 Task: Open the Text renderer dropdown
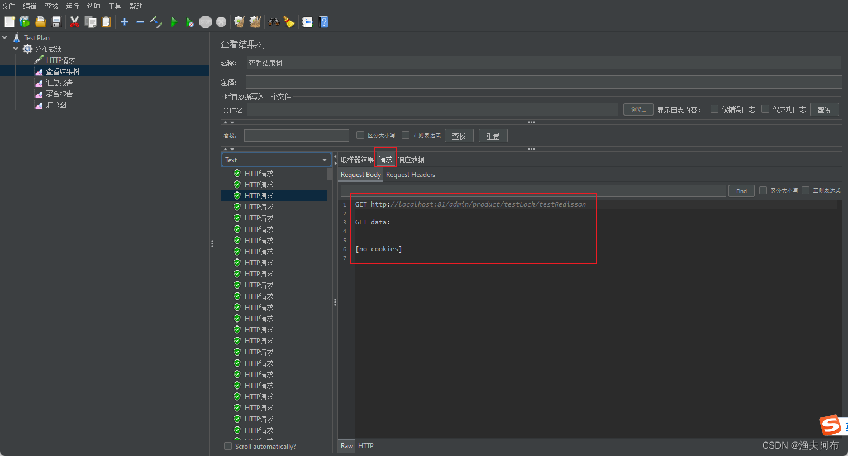coord(277,160)
